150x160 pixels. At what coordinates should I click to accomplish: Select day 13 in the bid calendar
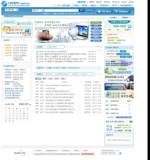point(24,114)
